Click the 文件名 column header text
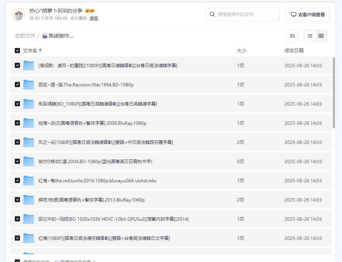This screenshot has width=342, height=262. point(30,51)
